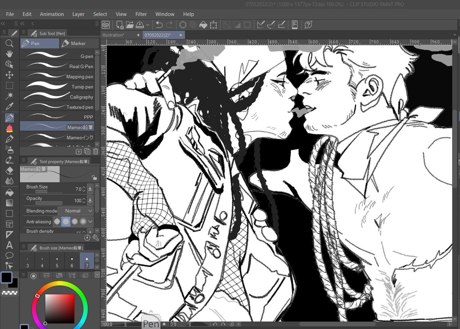This screenshot has width=460, height=329.
Task: Open the Edit menu
Action: (27, 14)
